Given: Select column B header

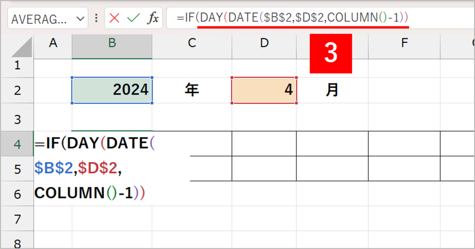Looking at the screenshot, I should (x=112, y=43).
